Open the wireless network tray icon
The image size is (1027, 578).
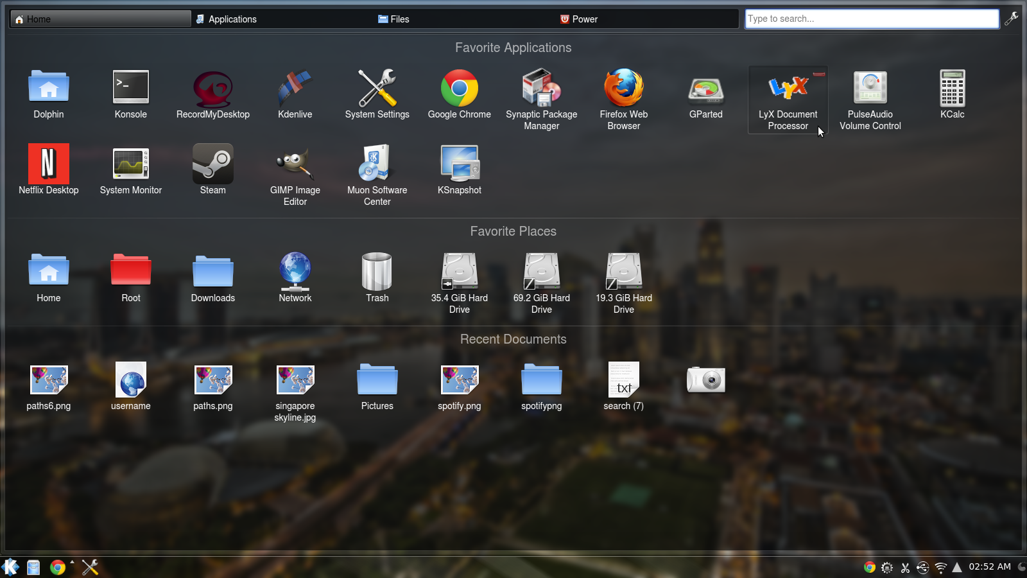(940, 567)
